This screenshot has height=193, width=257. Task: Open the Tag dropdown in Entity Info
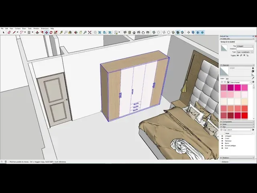pyautogui.click(x=245, y=46)
